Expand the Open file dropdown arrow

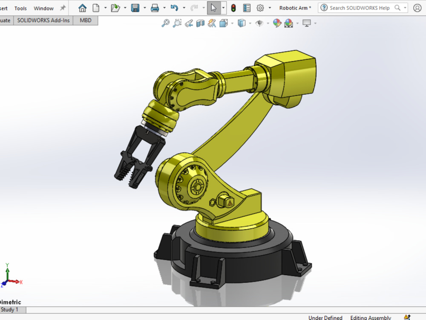pos(125,8)
